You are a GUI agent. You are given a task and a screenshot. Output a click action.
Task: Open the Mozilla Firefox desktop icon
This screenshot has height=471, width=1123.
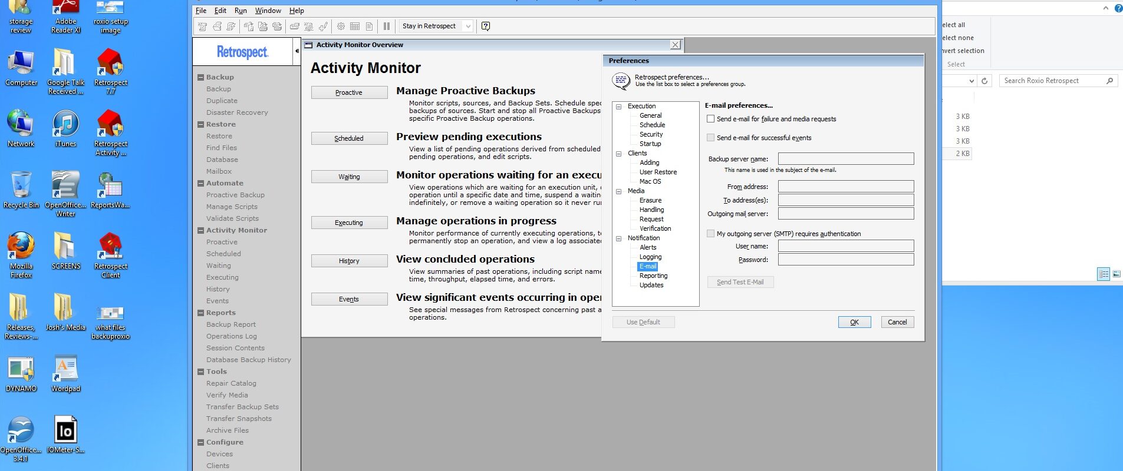point(21,255)
